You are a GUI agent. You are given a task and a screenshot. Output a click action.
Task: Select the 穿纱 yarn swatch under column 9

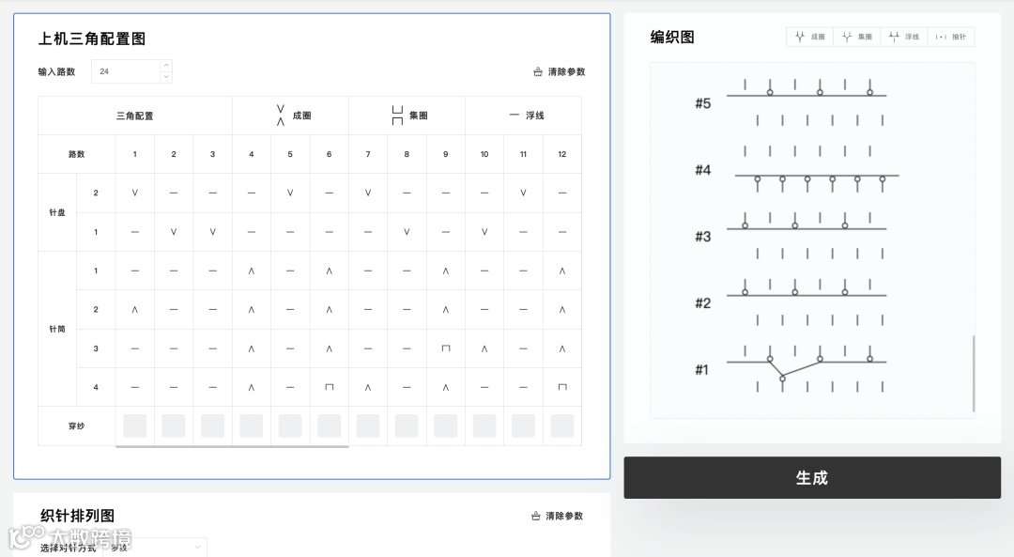[446, 425]
